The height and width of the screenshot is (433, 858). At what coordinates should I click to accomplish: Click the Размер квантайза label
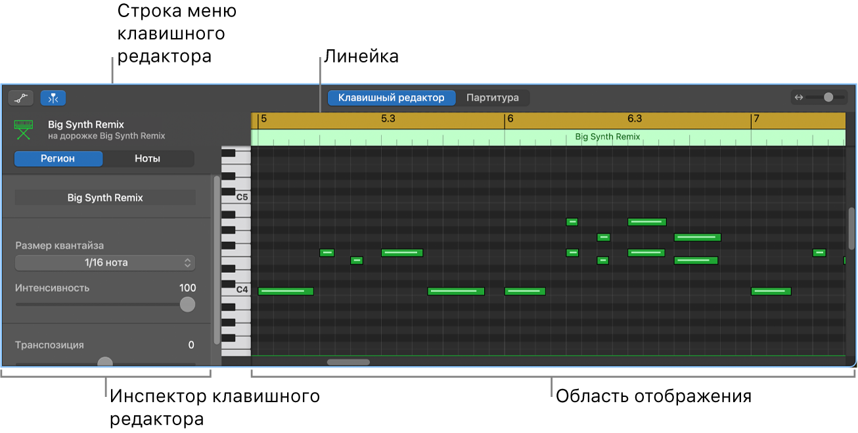(x=60, y=245)
